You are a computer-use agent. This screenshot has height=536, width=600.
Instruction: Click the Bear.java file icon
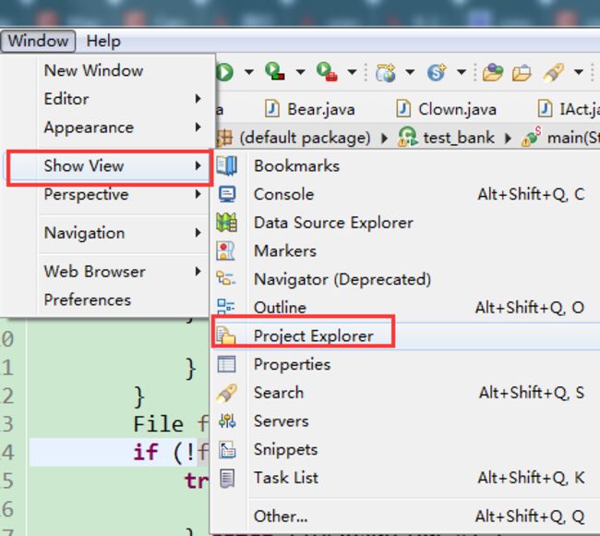[272, 108]
